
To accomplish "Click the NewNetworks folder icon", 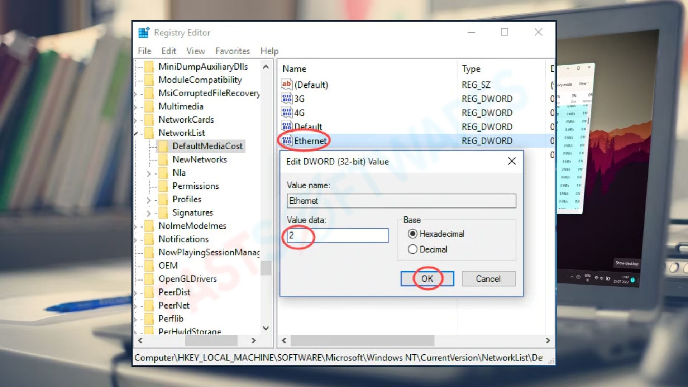I will pos(163,159).
